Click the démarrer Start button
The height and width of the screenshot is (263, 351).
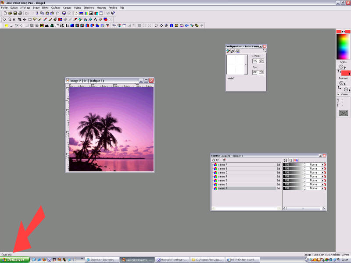[15, 259]
